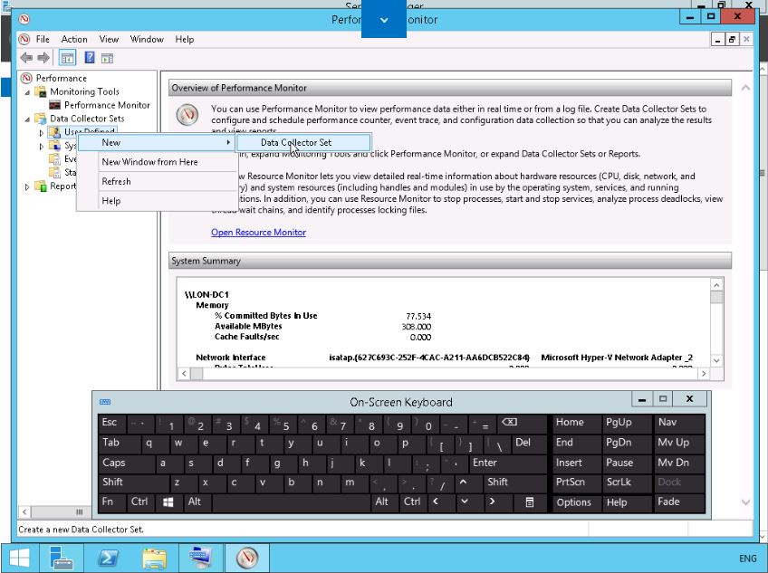Choose Data Collector Set from submenu
Viewport: 768px width, 573px height.
coord(303,142)
